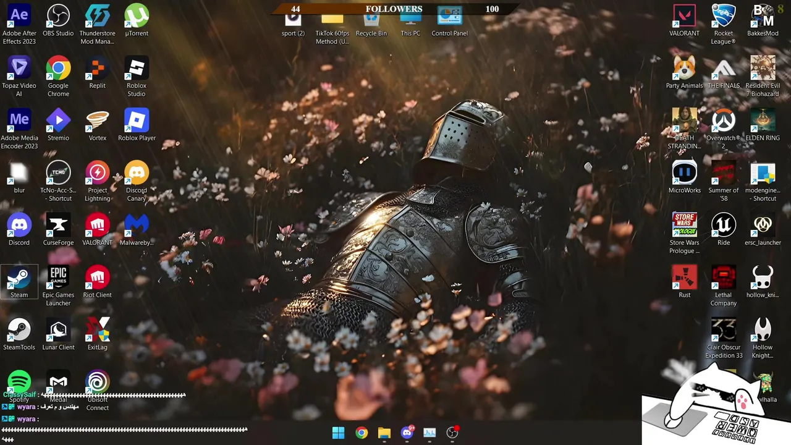791x445 pixels.
Task: Select the Lunar Client shortcut
Action: [58, 334]
